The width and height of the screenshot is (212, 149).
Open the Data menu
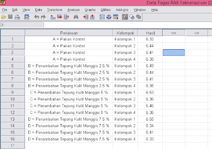coord(38,10)
